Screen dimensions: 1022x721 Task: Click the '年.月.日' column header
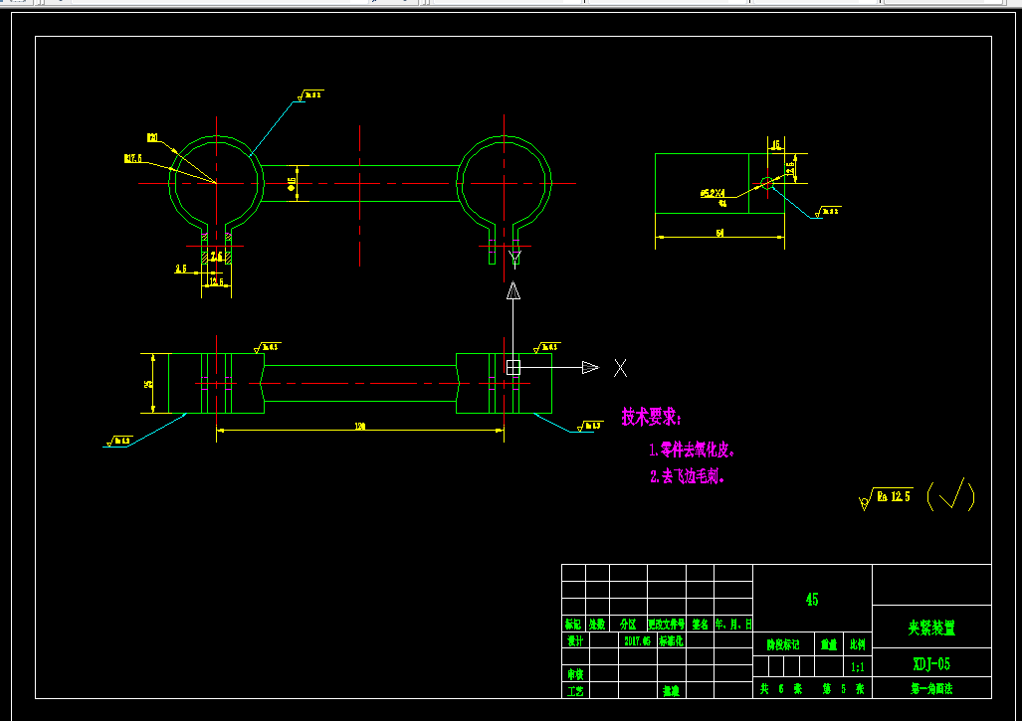pos(733,624)
